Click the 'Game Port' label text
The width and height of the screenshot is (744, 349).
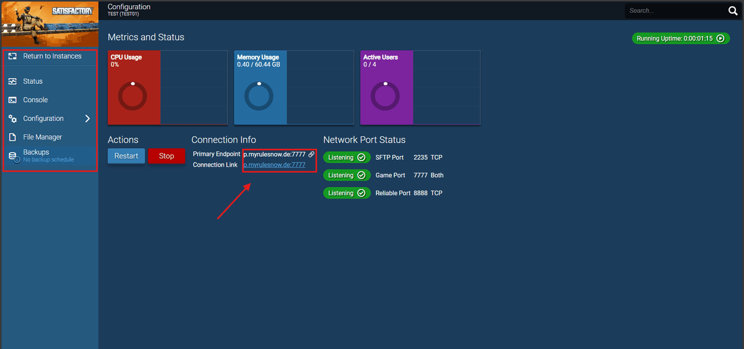point(391,175)
